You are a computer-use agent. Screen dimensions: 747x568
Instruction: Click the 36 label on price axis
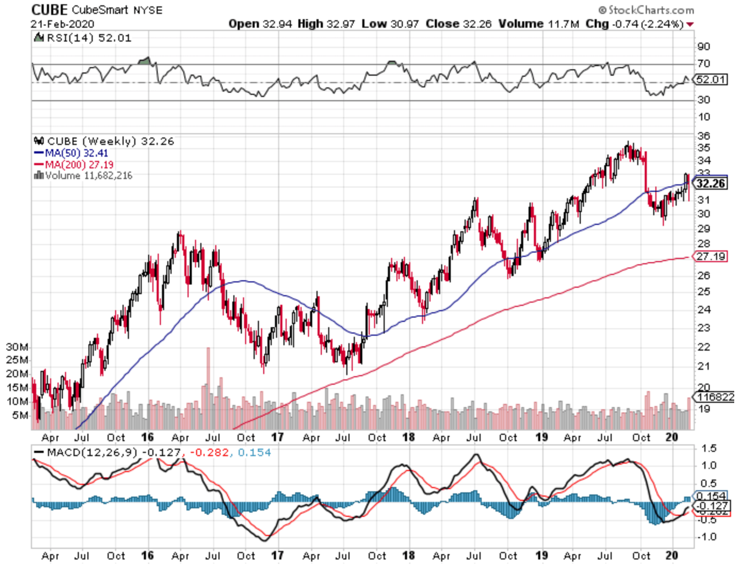click(704, 136)
